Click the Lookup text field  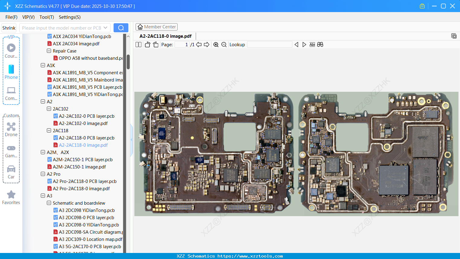[x=269, y=45]
